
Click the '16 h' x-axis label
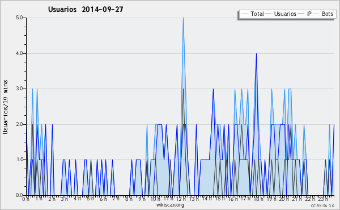(233, 199)
